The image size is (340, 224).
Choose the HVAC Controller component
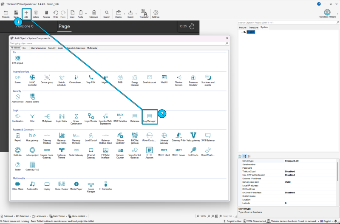click(32, 80)
